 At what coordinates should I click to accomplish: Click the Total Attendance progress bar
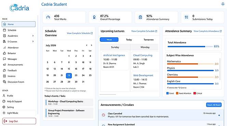[190, 47]
